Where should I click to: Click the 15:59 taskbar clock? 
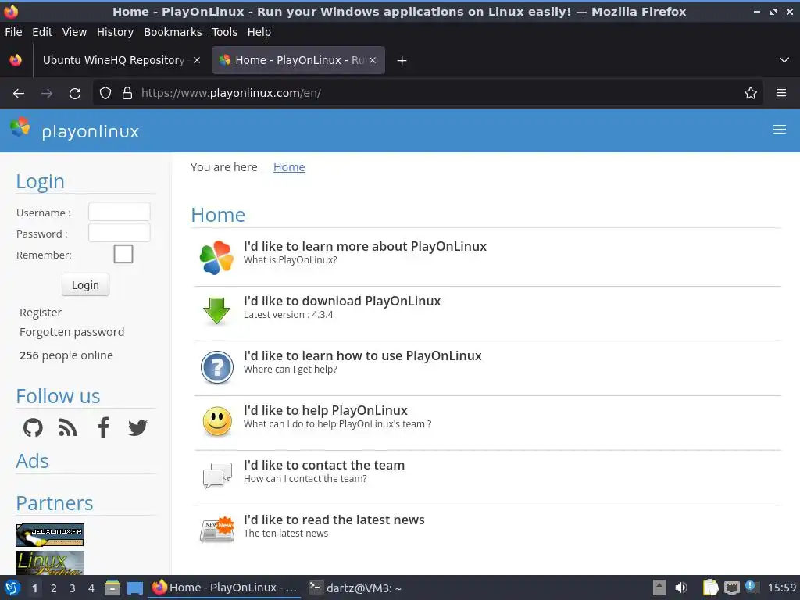click(782, 587)
